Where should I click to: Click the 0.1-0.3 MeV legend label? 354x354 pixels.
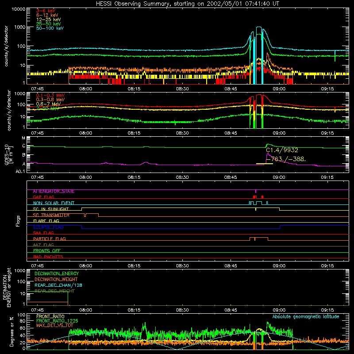(50, 95)
